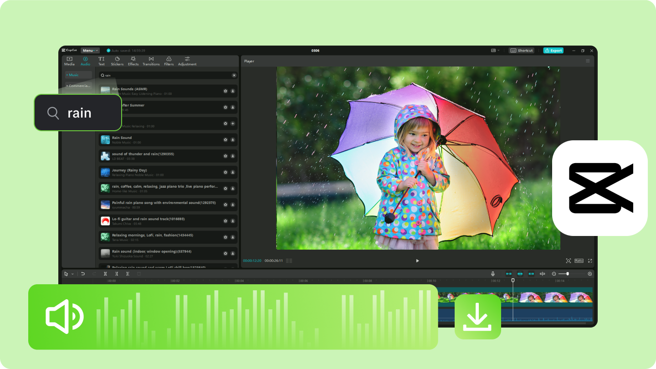Open the Text tab
This screenshot has height=369, width=656.
101,61
